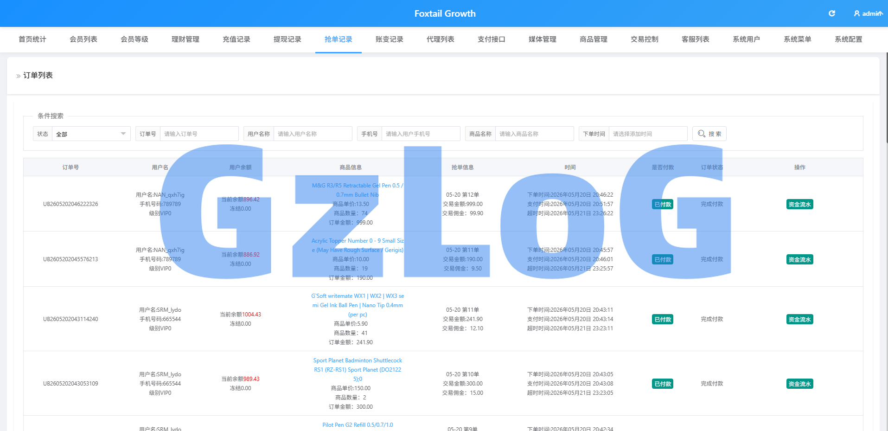The image size is (888, 431).
Task: Click the dropdown arrow beside 全部
Action: click(x=123, y=134)
